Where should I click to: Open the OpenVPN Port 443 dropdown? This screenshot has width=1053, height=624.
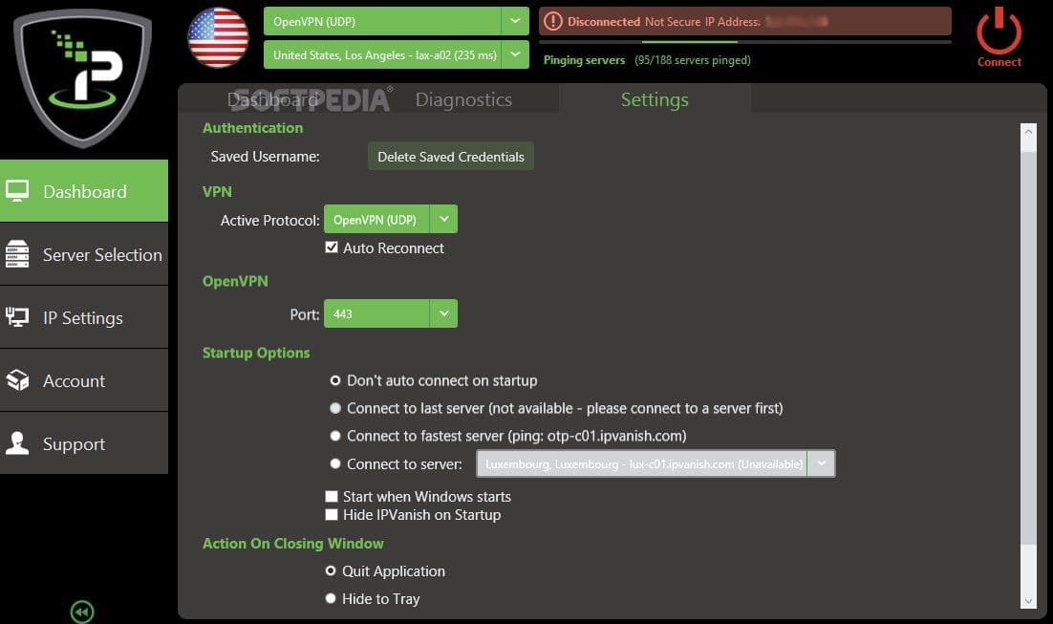click(443, 313)
